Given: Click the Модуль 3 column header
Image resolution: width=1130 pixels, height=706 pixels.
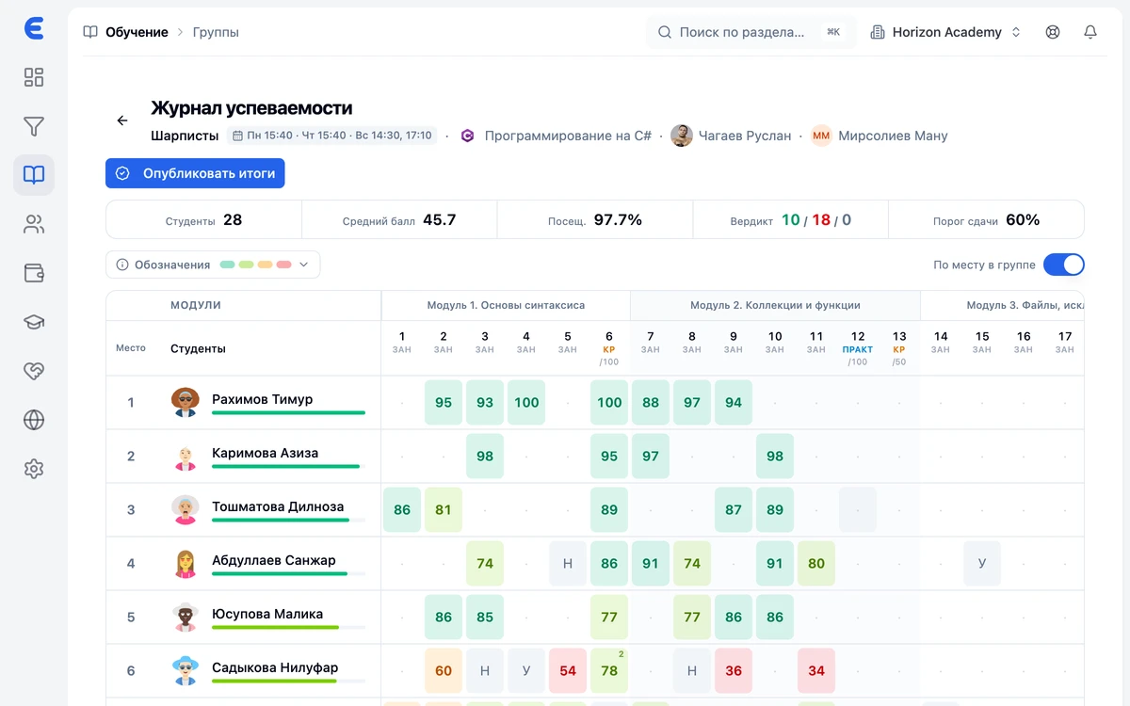Looking at the screenshot, I should (x=1003, y=305).
